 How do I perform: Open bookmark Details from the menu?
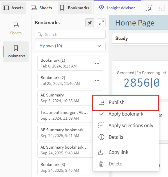click(x=126, y=137)
